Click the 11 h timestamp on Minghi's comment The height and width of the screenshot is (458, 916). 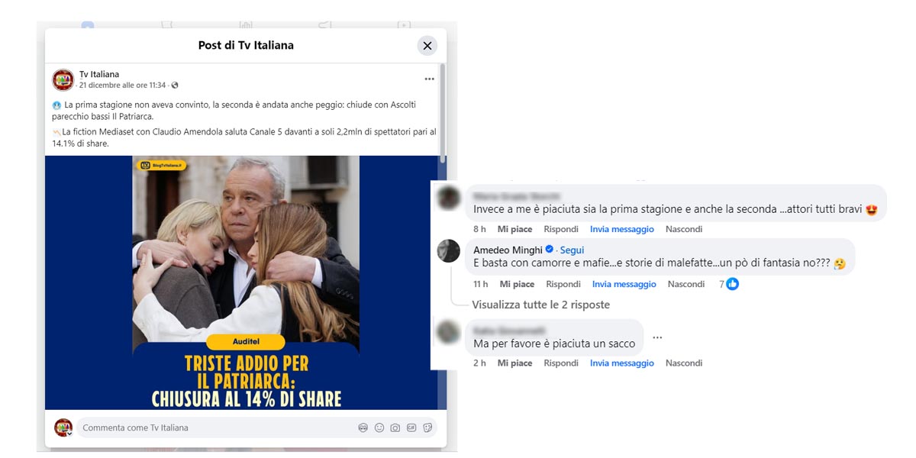coord(480,284)
